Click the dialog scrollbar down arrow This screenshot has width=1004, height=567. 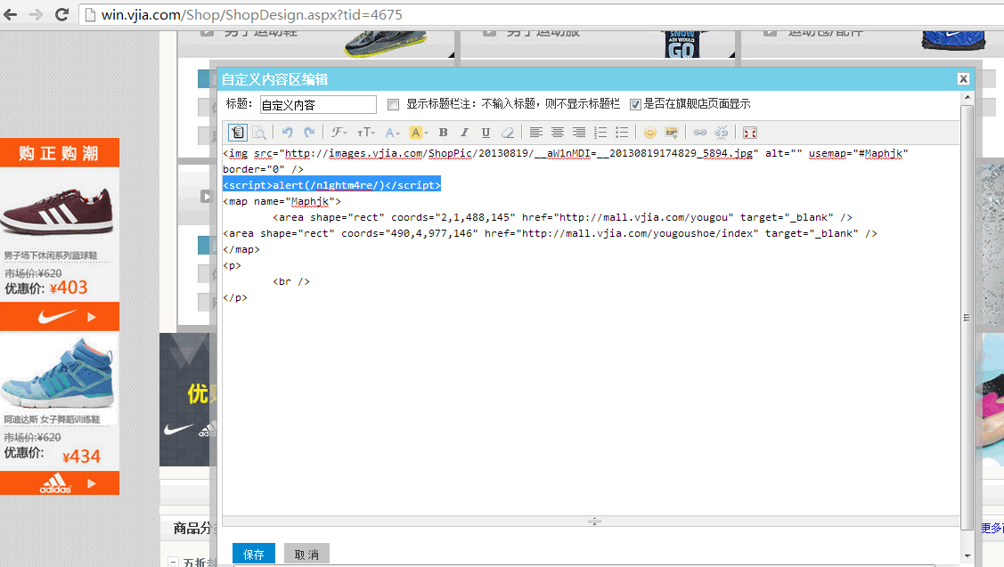(967, 555)
